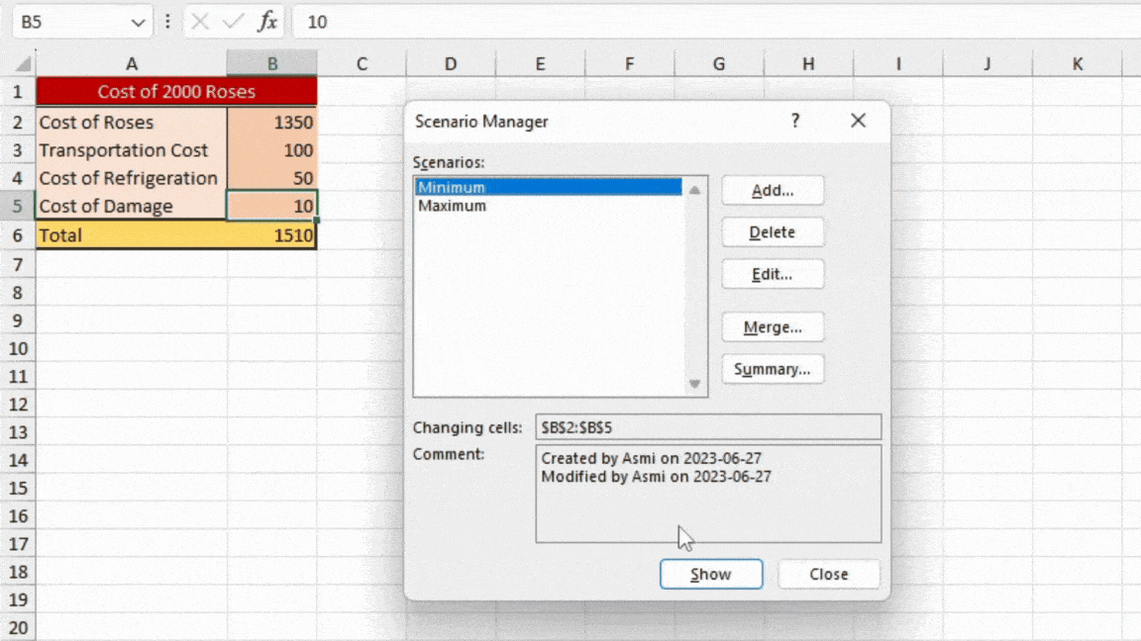
Task: Merge scenarios from other sheets
Action: (773, 327)
